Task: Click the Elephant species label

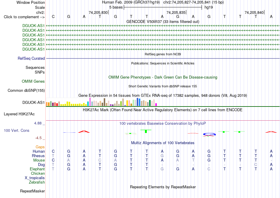Action: (37, 169)
